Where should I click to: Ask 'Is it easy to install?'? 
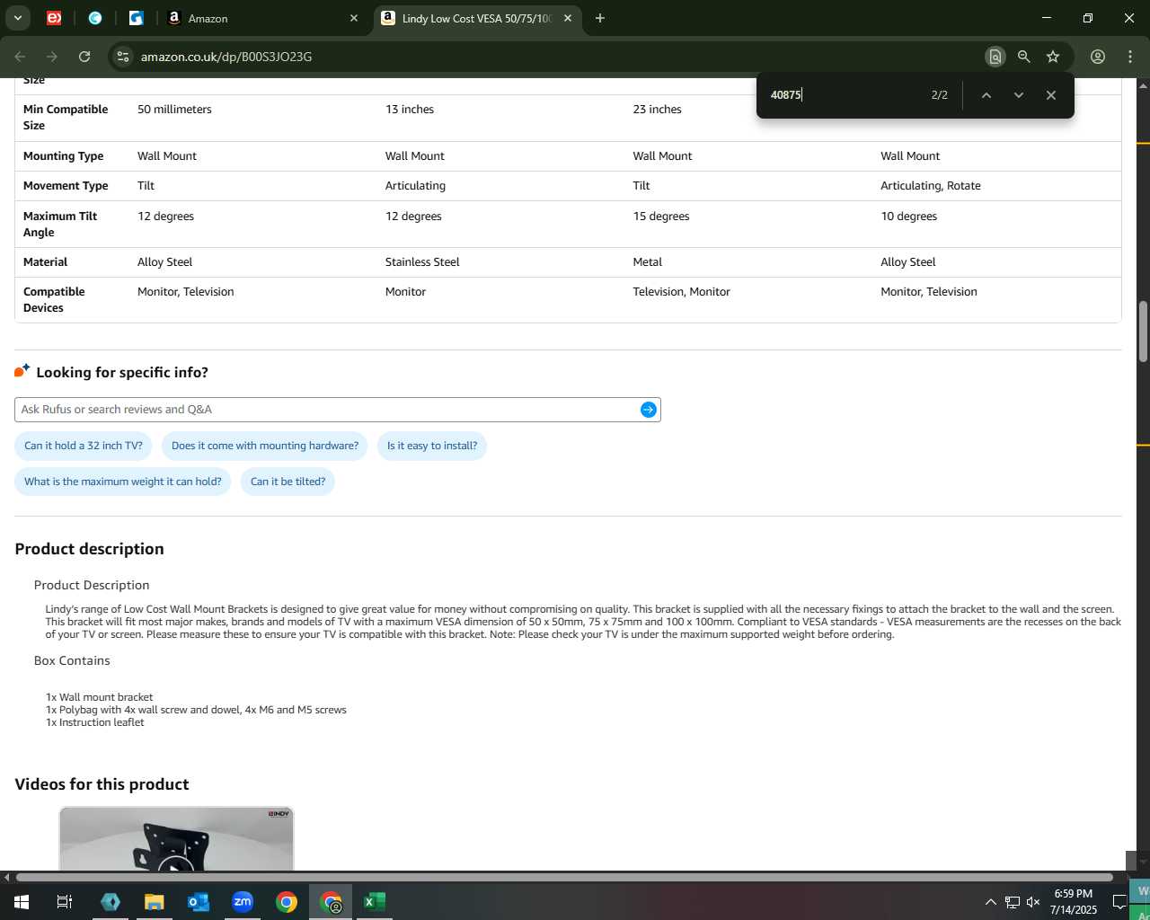tap(432, 446)
